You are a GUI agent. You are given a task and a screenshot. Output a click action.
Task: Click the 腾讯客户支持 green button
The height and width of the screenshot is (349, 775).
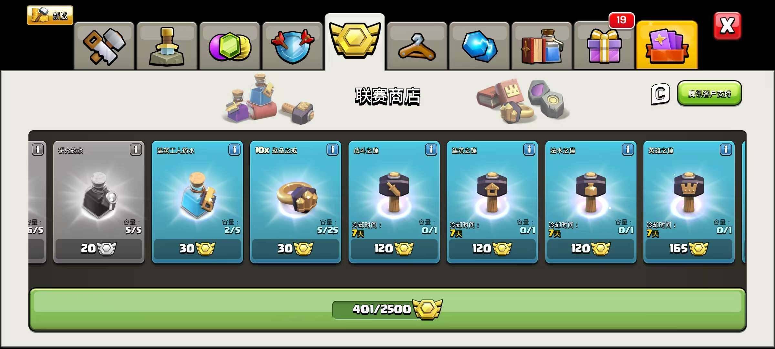pos(709,93)
